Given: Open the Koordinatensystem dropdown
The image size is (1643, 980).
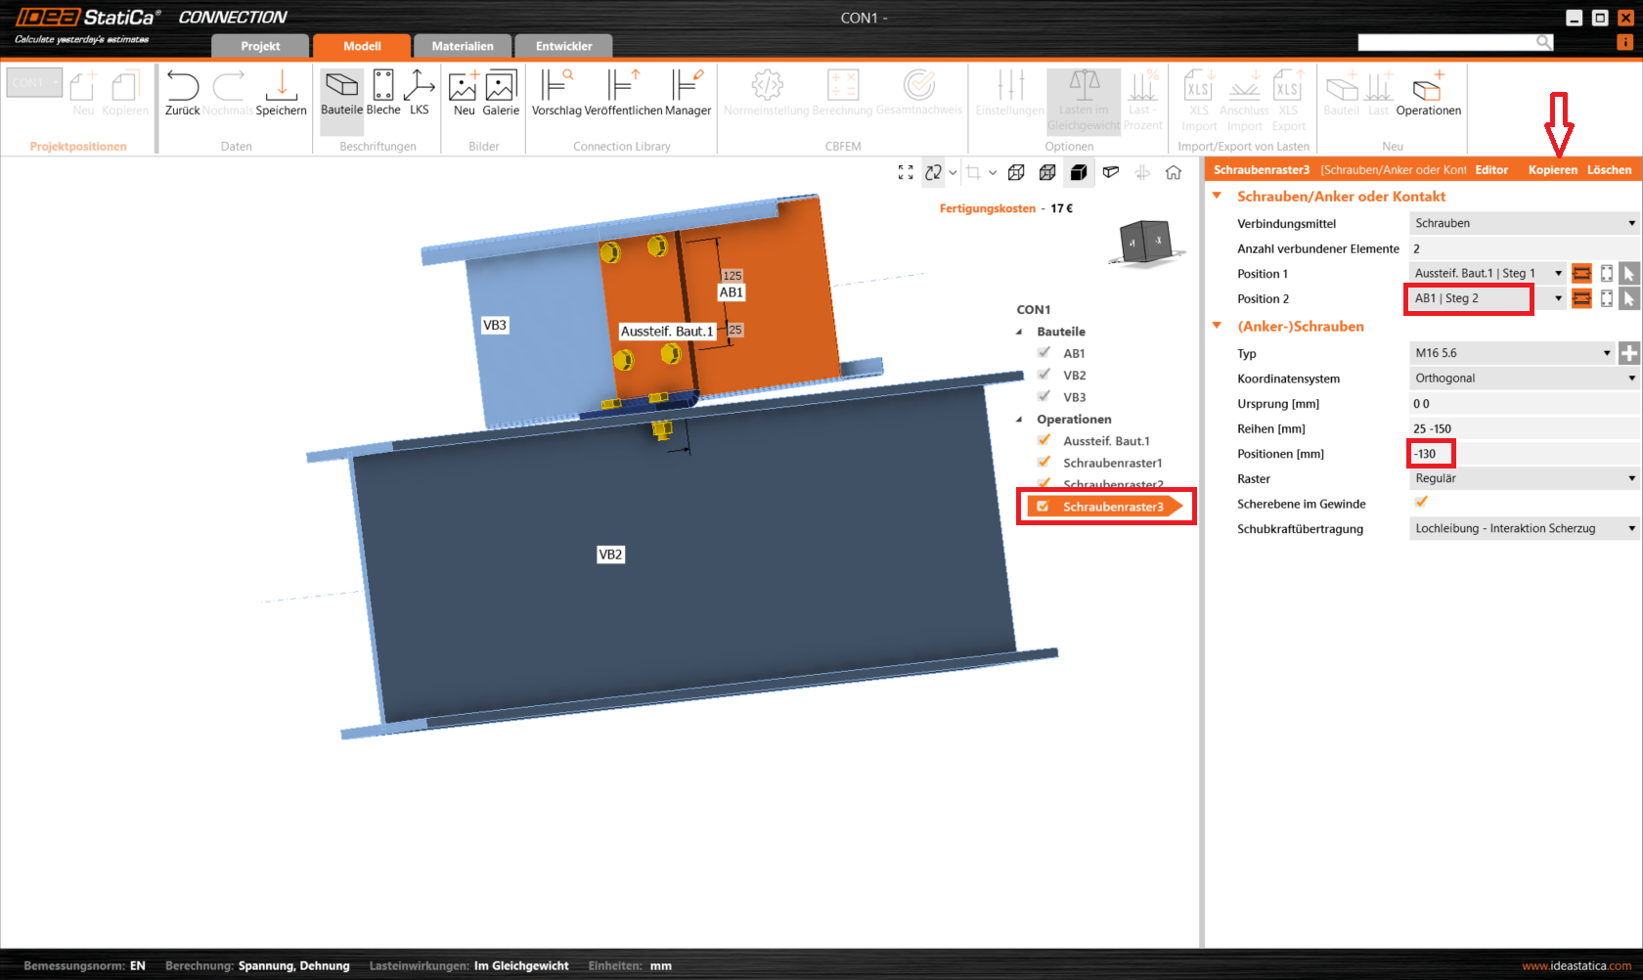Looking at the screenshot, I should (x=1523, y=379).
